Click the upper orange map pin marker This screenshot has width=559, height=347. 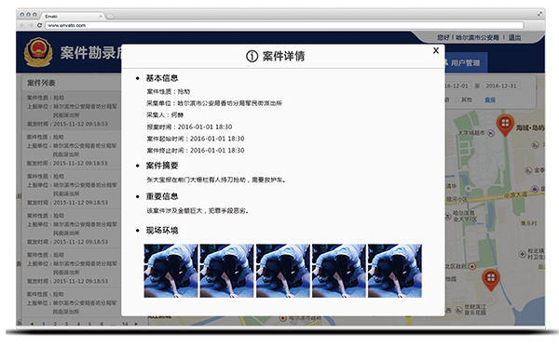click(505, 125)
